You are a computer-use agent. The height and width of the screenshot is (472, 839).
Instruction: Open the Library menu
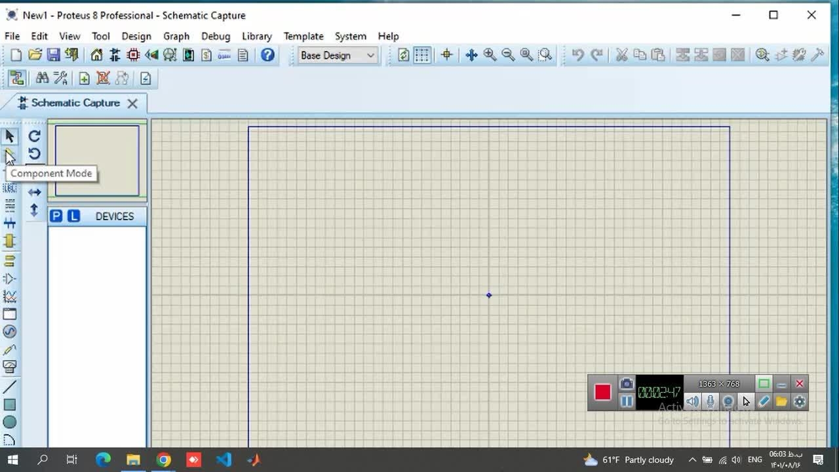click(256, 36)
